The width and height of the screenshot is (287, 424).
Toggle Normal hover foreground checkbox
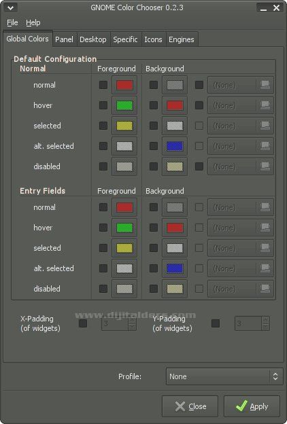(103, 105)
